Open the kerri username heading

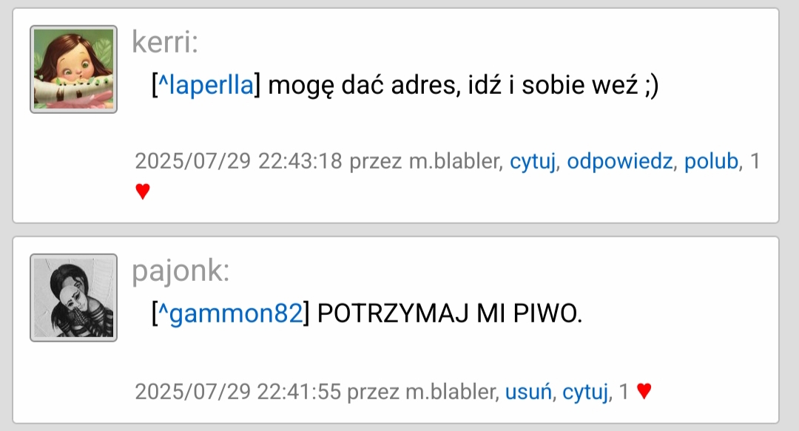tap(165, 42)
